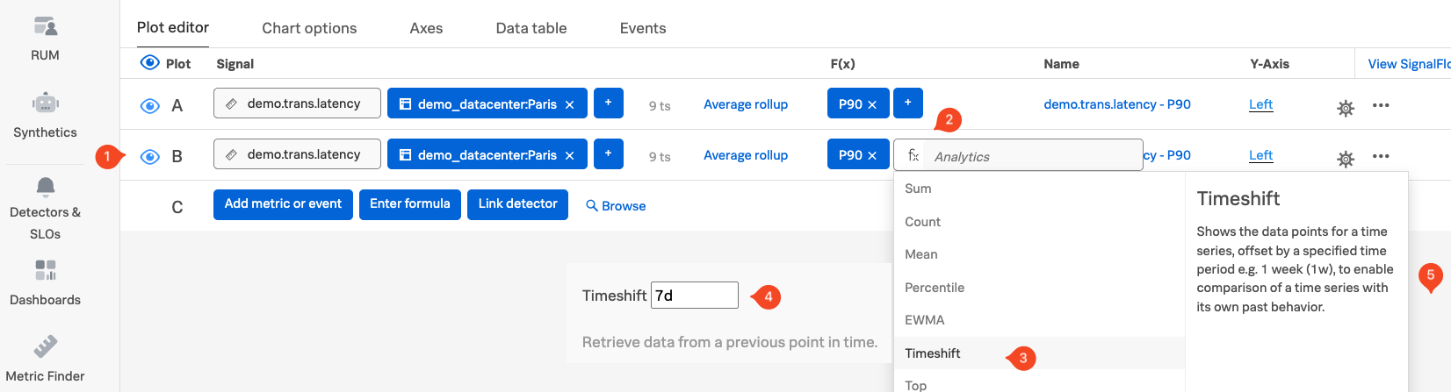Toggle visibility of plot A
The height and width of the screenshot is (392, 1451).
point(150,106)
